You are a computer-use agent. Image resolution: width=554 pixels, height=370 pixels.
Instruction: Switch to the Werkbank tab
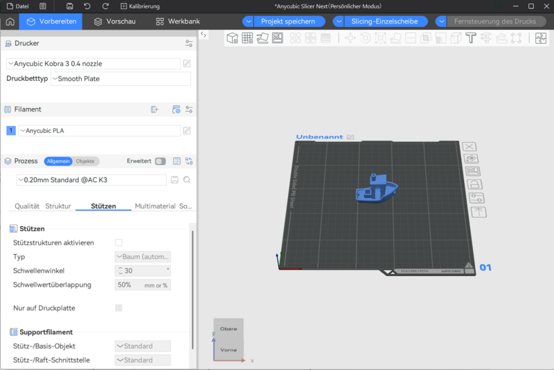coord(178,21)
